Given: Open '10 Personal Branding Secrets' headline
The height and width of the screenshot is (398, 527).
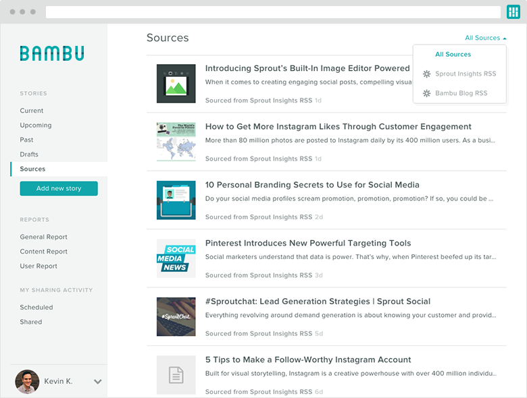Looking at the screenshot, I should click(x=312, y=185).
